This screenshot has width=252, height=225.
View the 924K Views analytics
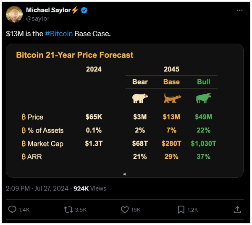point(90,188)
